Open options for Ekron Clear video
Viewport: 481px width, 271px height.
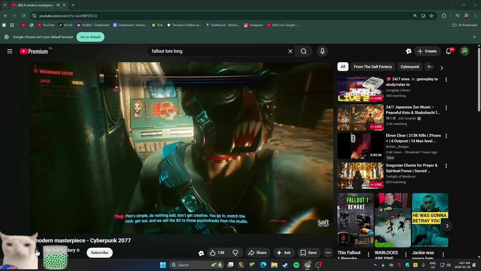446,136
